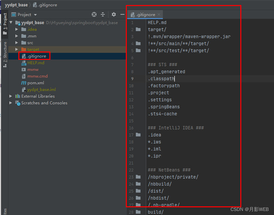This screenshot has height=215, width=274.
Task: Click the '### IntelliJ IDEA ###' comment line
Action: [176, 128]
